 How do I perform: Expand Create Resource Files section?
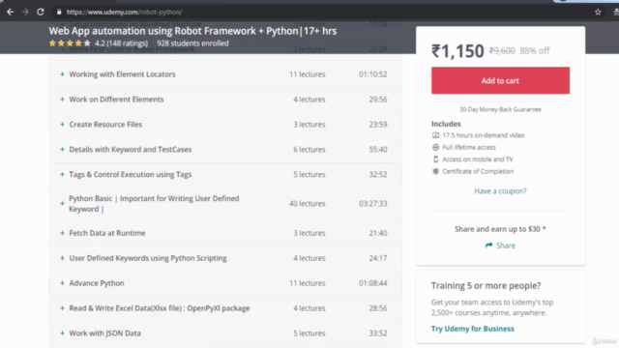click(225, 125)
